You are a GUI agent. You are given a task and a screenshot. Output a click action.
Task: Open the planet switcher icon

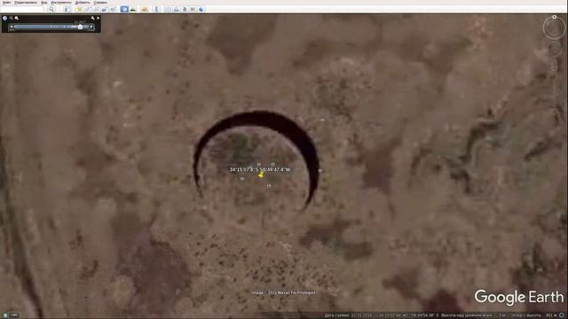pos(145,9)
